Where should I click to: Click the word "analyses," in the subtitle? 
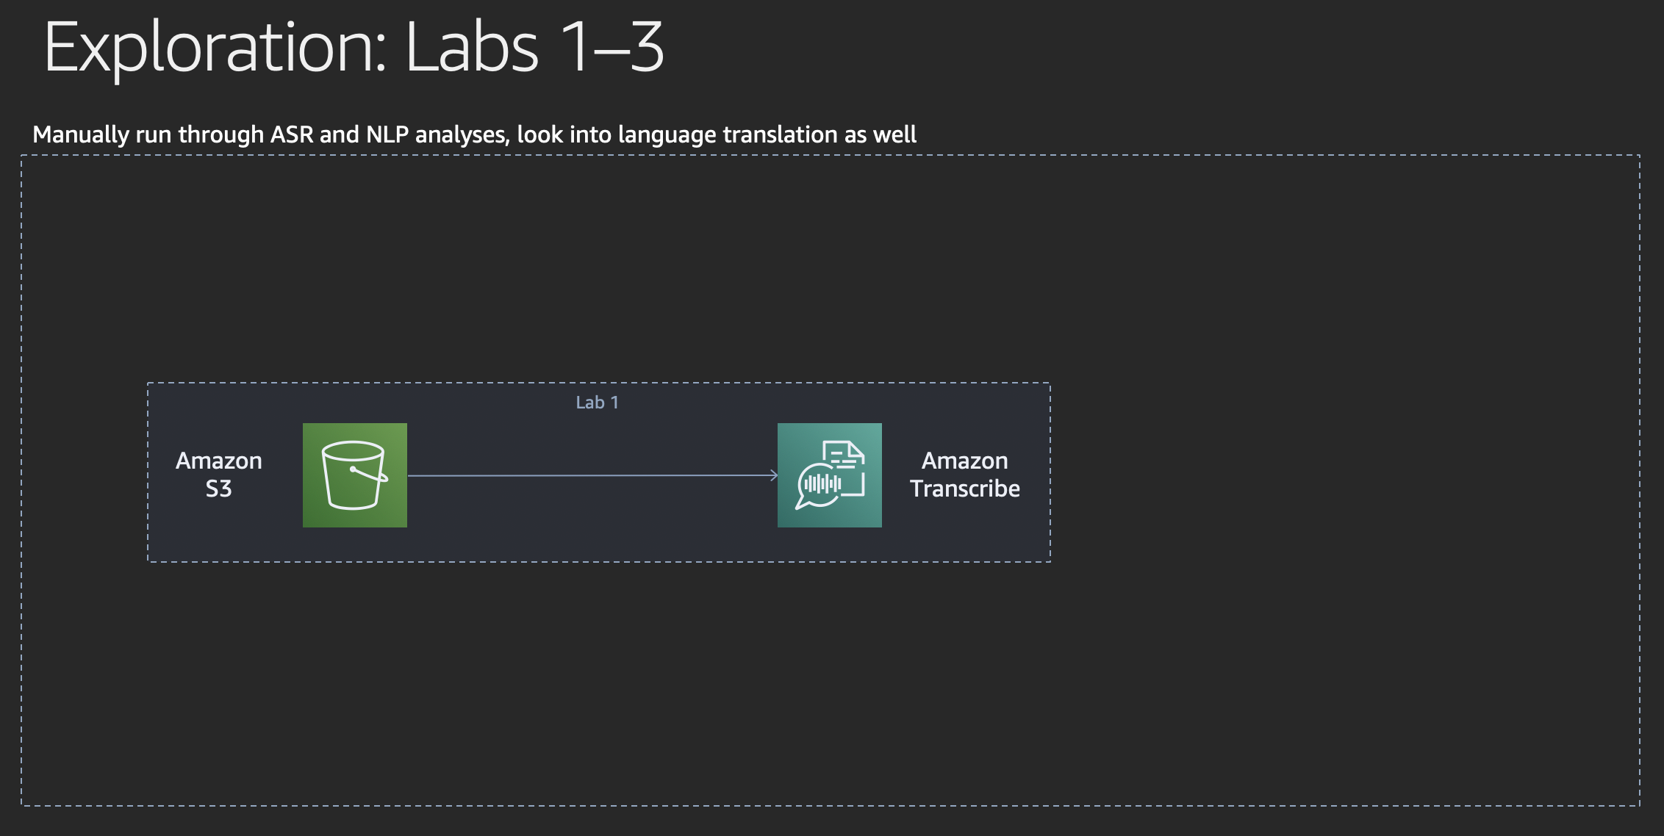click(x=463, y=135)
